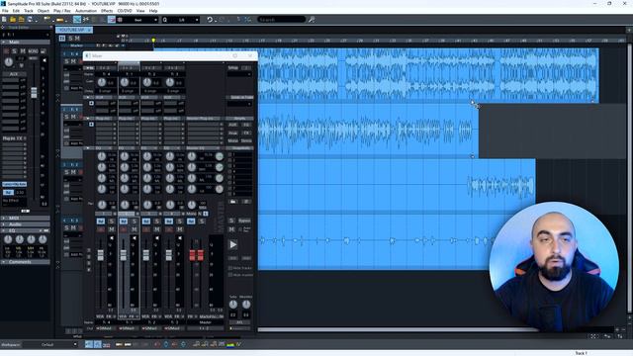Click the red Master fader in Mixer

[196, 255]
